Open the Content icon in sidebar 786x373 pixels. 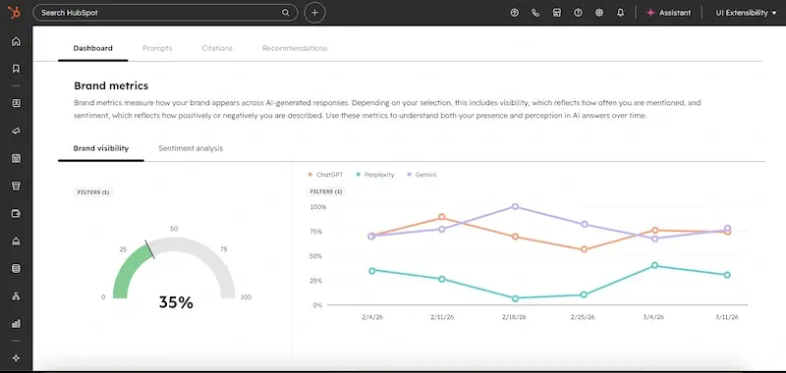(16, 158)
